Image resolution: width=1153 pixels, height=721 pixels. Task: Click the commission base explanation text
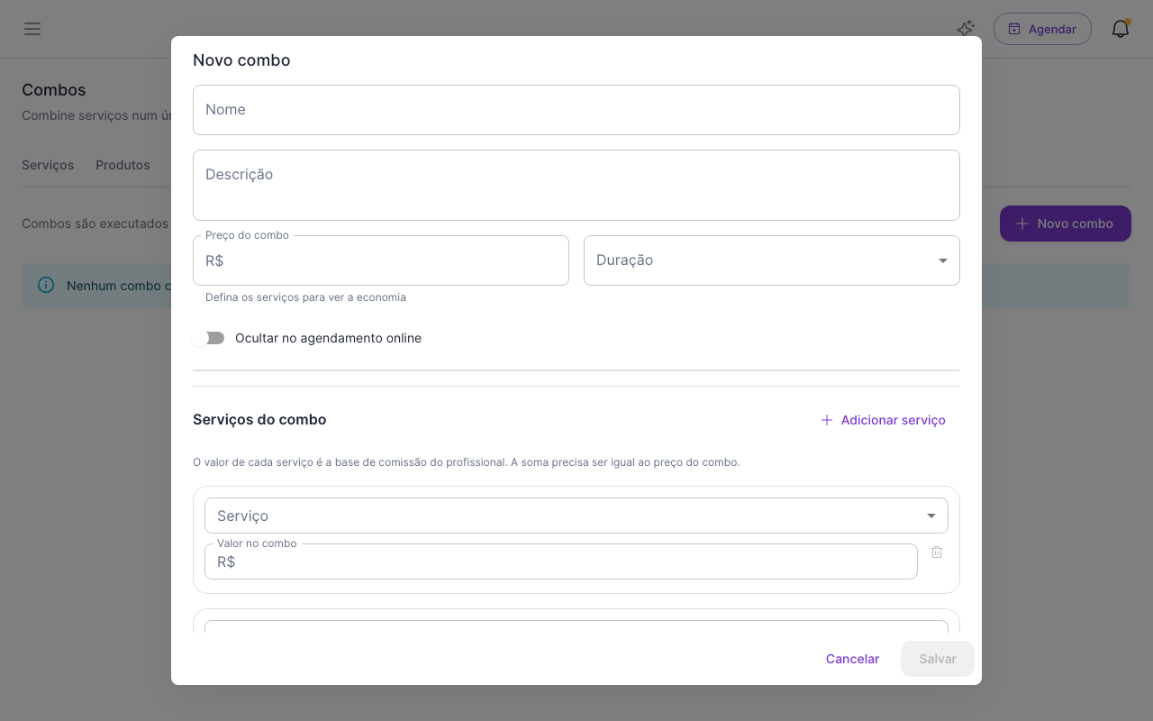(x=466, y=462)
